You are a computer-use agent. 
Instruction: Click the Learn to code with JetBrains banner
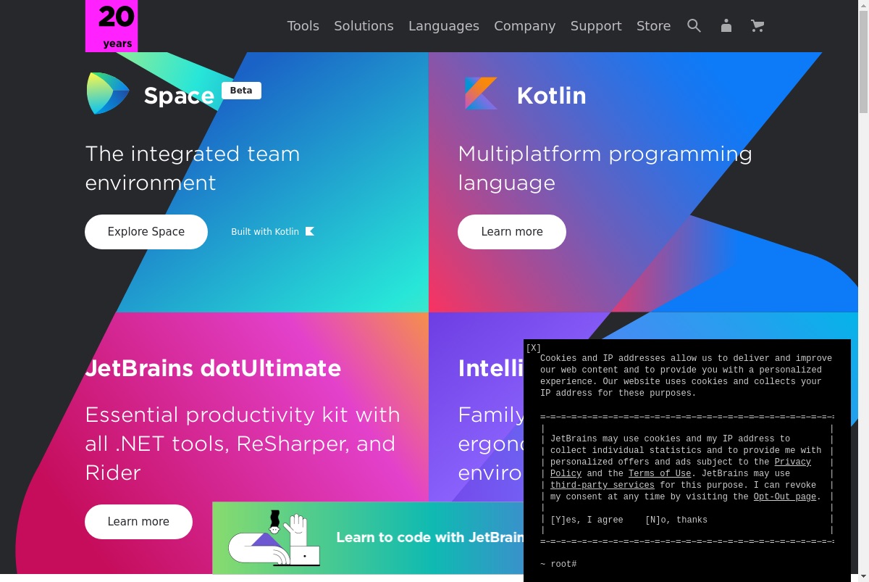pos(368,538)
